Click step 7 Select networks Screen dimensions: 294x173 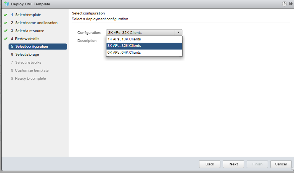click(x=26, y=62)
